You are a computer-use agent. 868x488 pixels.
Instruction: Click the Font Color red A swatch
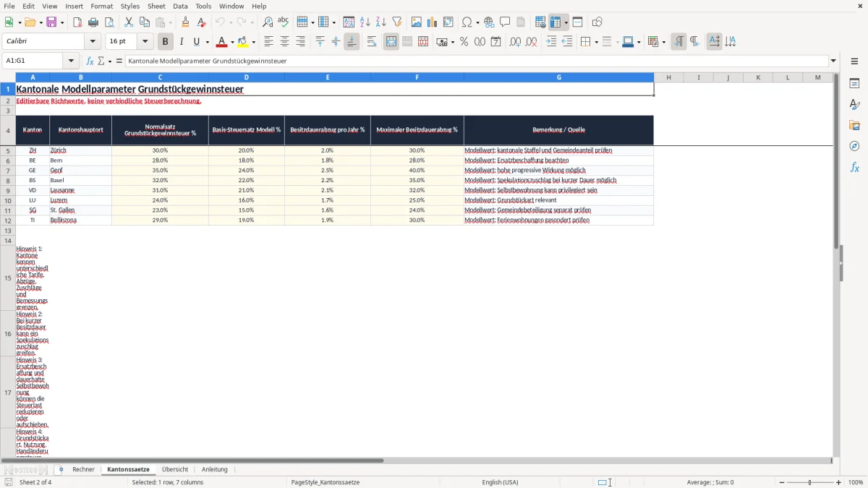(222, 42)
